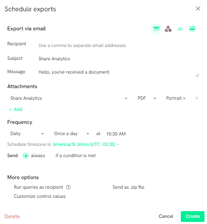Click the Create button
Screen dimensions: 207x224
pyautogui.click(x=192, y=216)
